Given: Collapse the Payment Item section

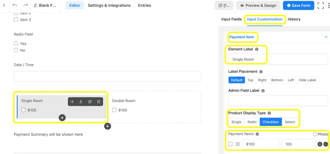Looking at the screenshot, I should [x=326, y=37].
